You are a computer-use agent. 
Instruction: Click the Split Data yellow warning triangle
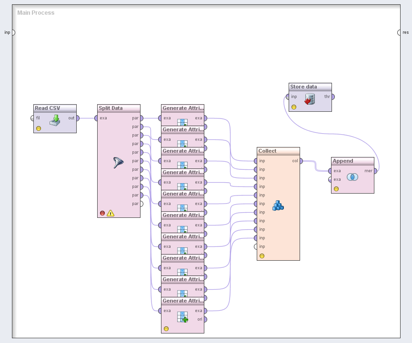111,213
